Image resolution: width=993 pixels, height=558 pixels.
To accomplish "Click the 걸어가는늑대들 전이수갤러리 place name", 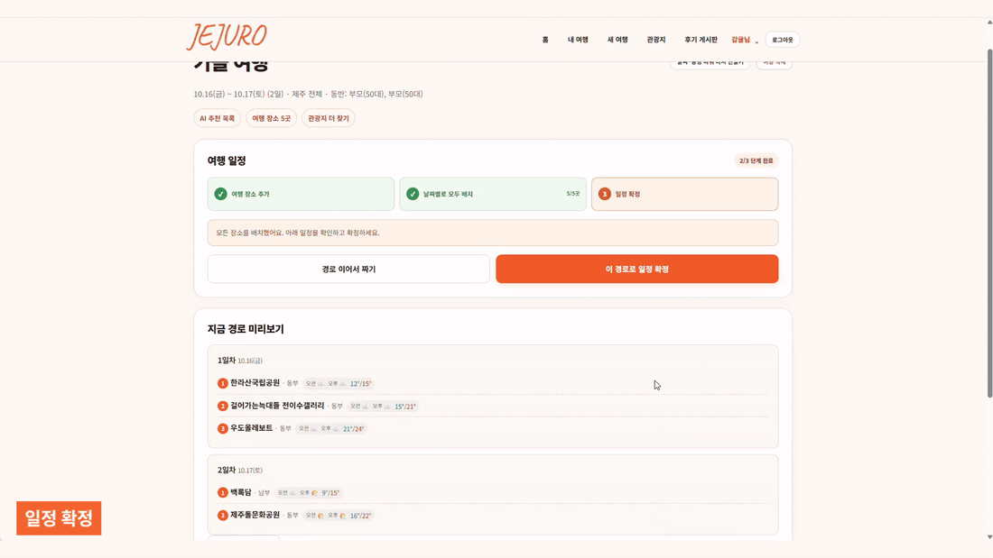I will coord(277,406).
